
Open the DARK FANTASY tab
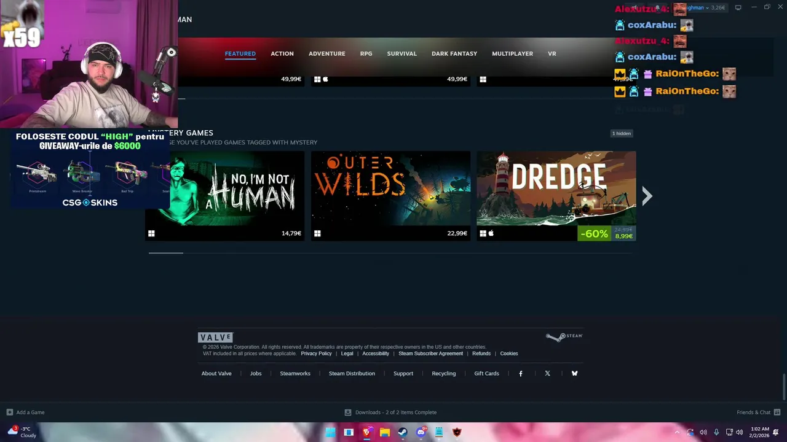point(454,53)
